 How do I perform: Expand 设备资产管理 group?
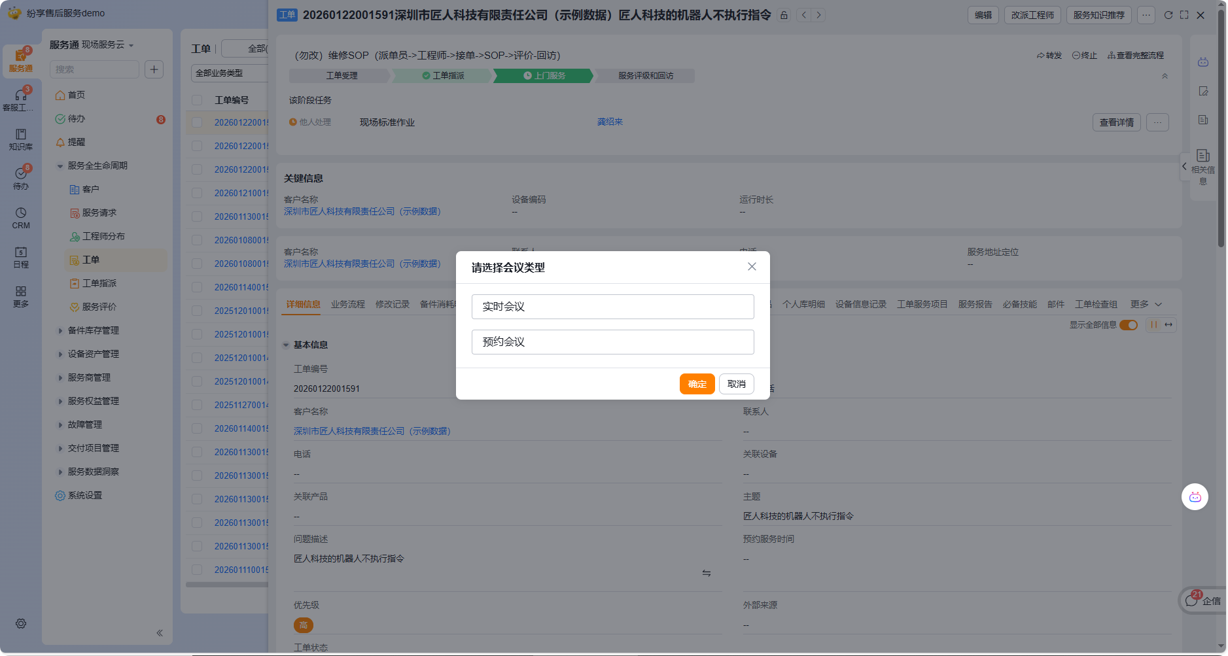tap(60, 354)
